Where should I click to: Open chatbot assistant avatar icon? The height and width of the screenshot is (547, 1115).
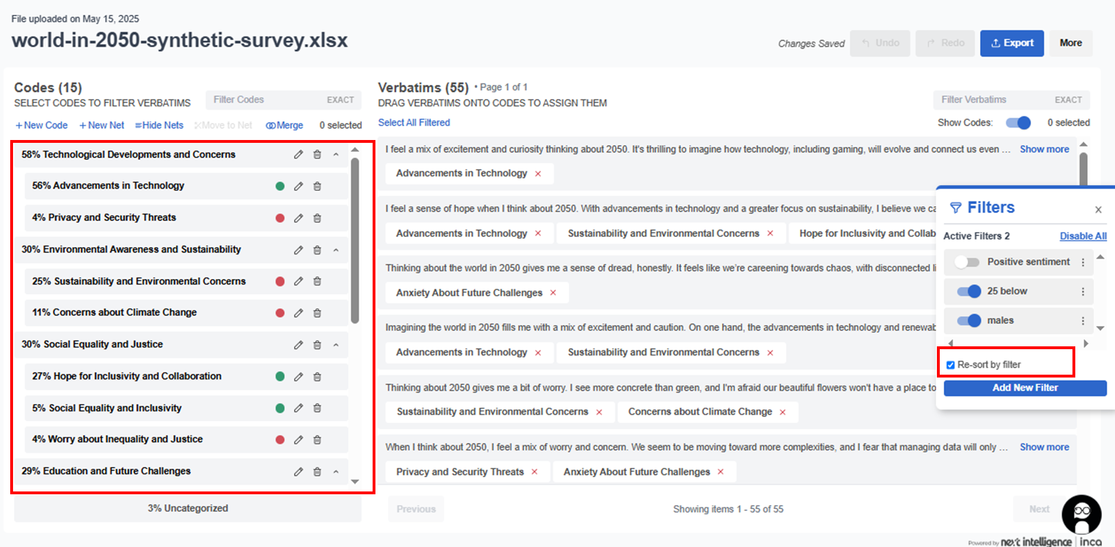point(1081,514)
